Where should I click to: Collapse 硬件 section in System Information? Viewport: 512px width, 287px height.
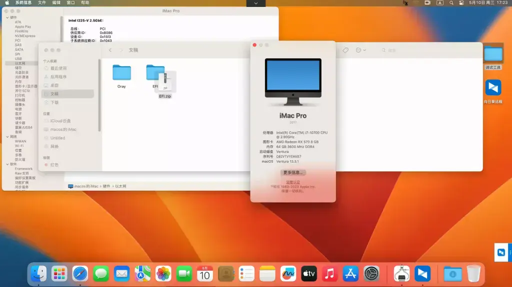coord(7,17)
